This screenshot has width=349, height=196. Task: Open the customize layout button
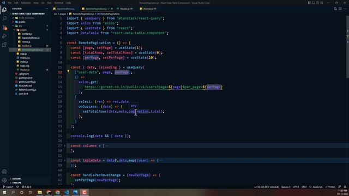[322, 3]
